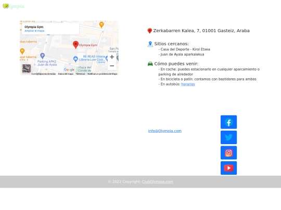Switch map to satellite view thumbnail

click(27, 68)
